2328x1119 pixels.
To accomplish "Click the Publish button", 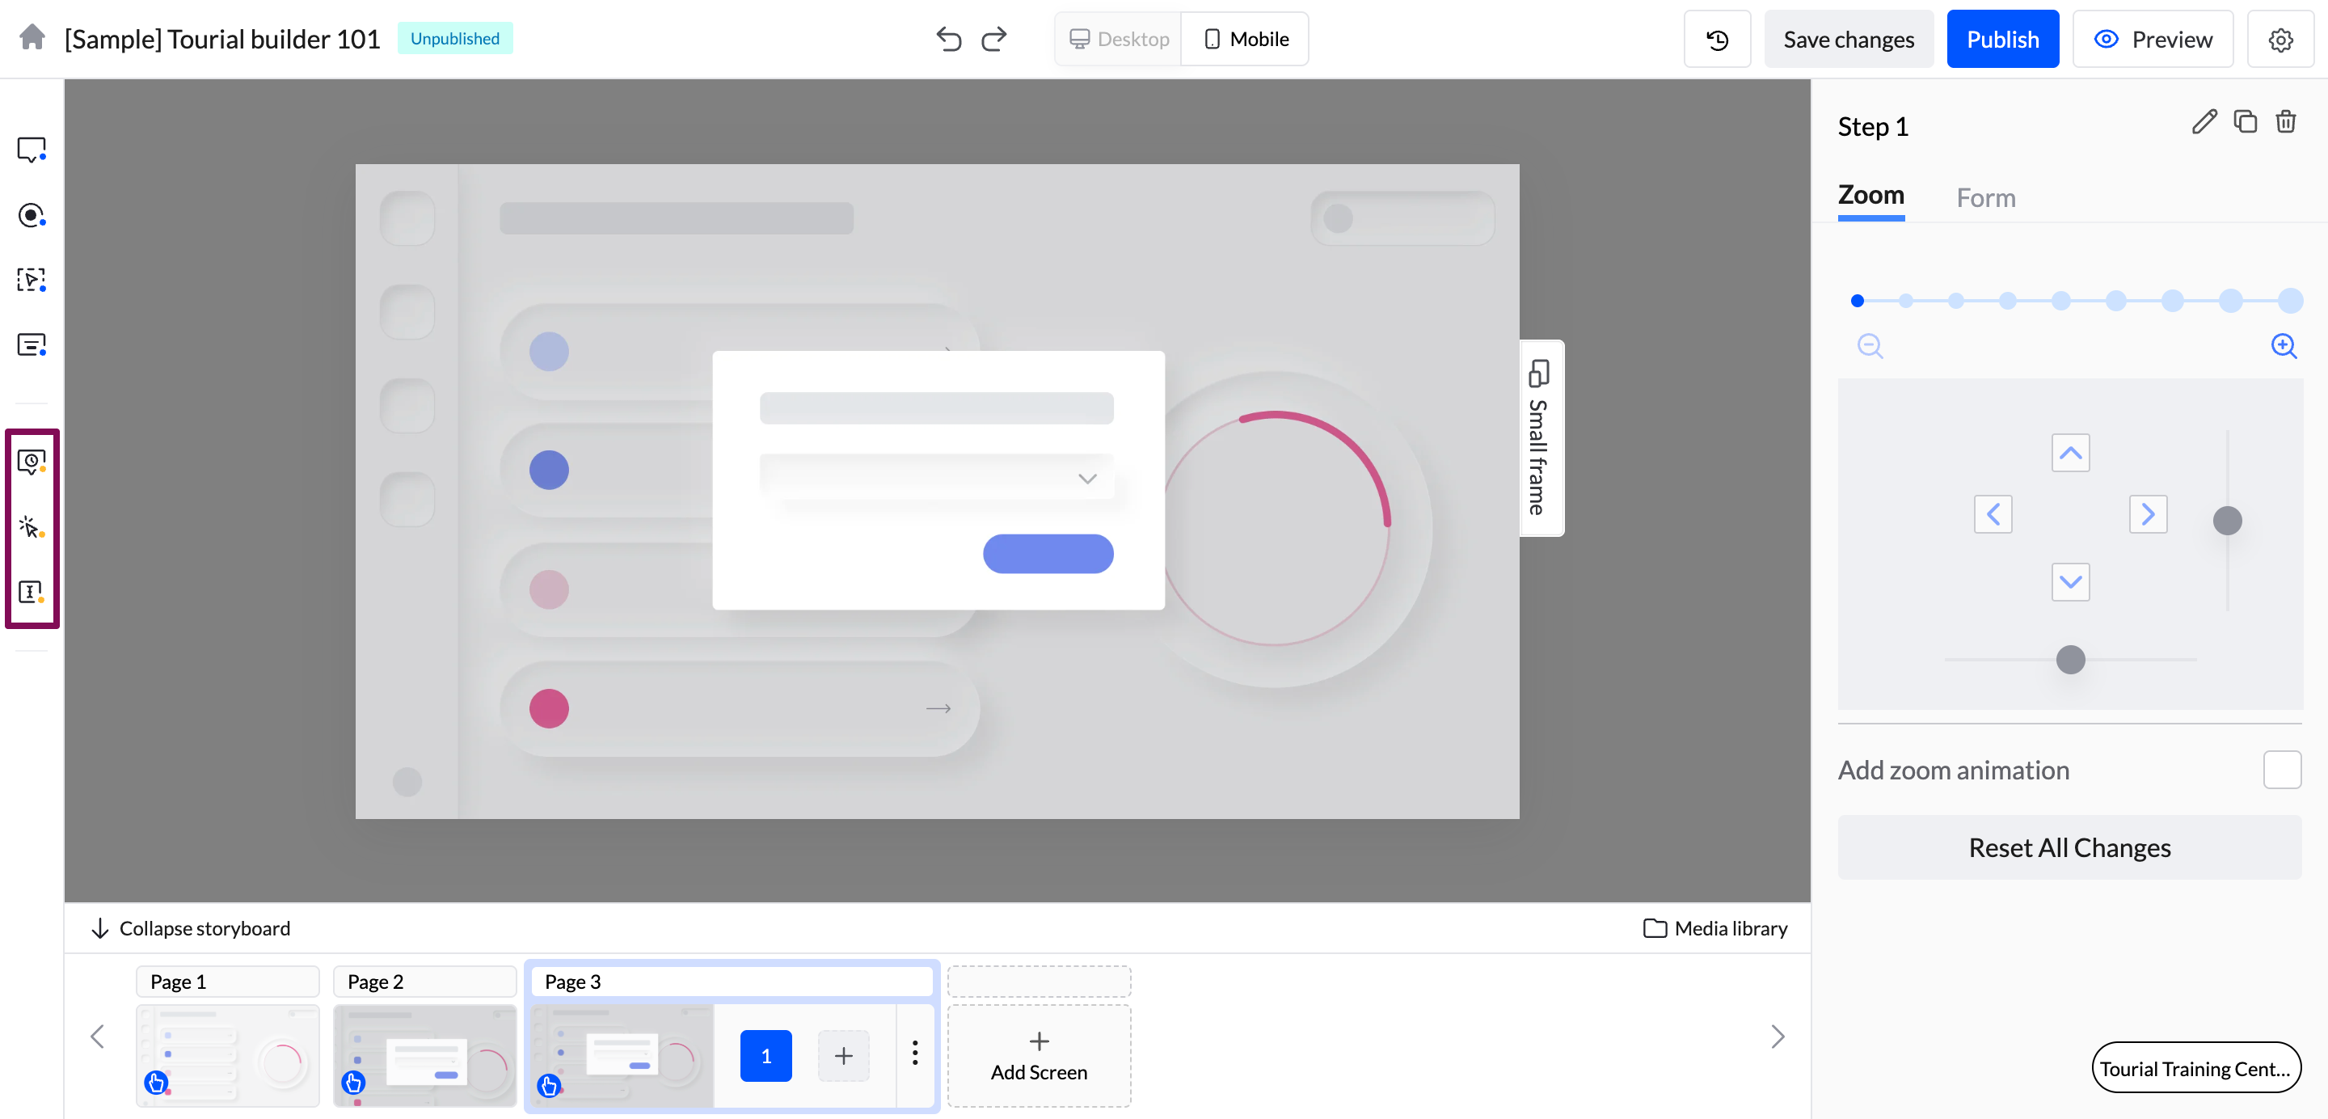I will tap(2001, 39).
